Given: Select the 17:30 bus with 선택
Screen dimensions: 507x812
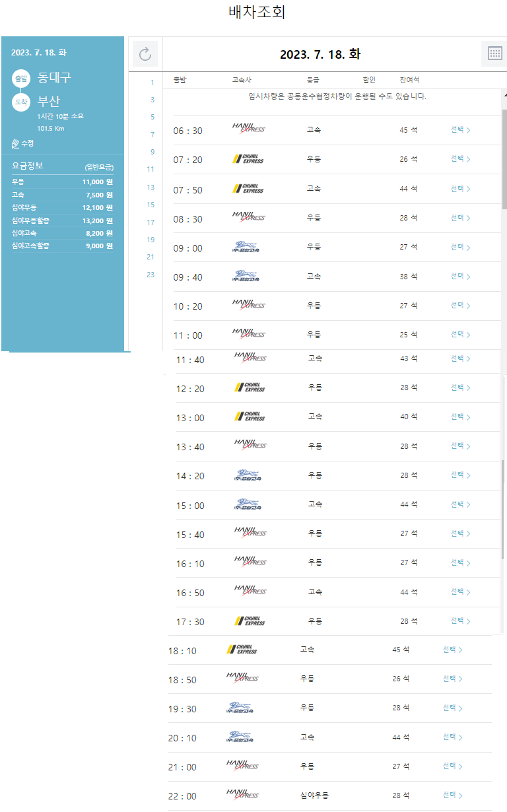Looking at the screenshot, I should click(x=461, y=621).
